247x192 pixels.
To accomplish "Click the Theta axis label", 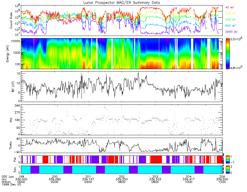I will point(10,146).
